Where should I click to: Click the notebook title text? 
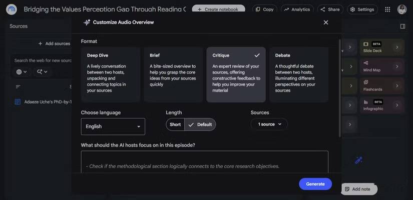(105, 9)
